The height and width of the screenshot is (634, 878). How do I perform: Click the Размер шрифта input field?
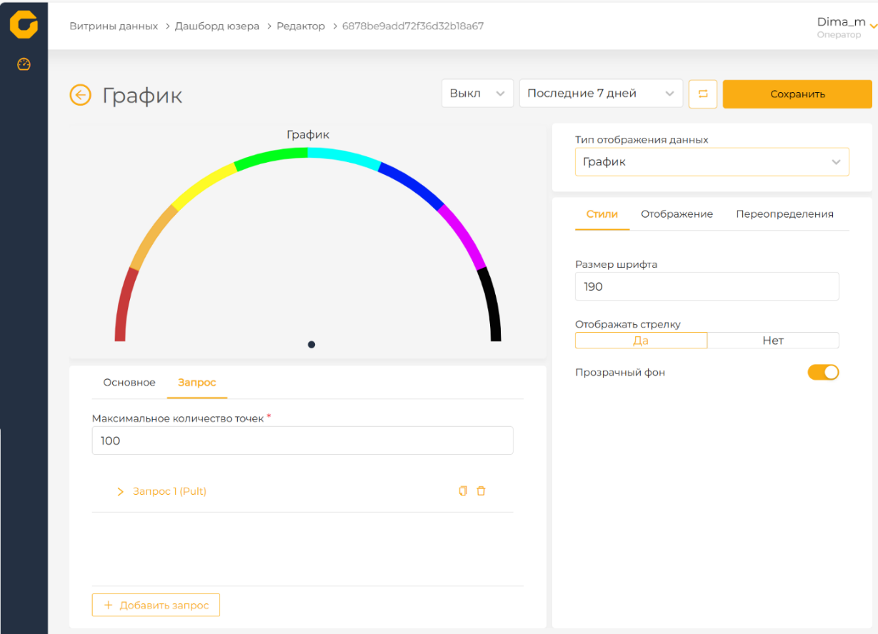click(x=707, y=286)
